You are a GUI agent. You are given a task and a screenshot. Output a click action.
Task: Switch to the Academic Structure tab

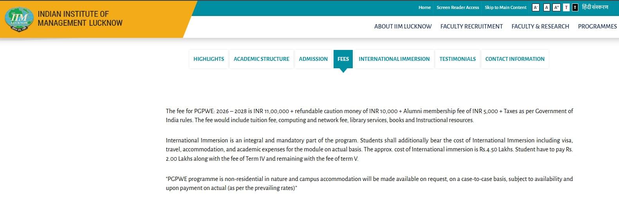[x=262, y=59]
